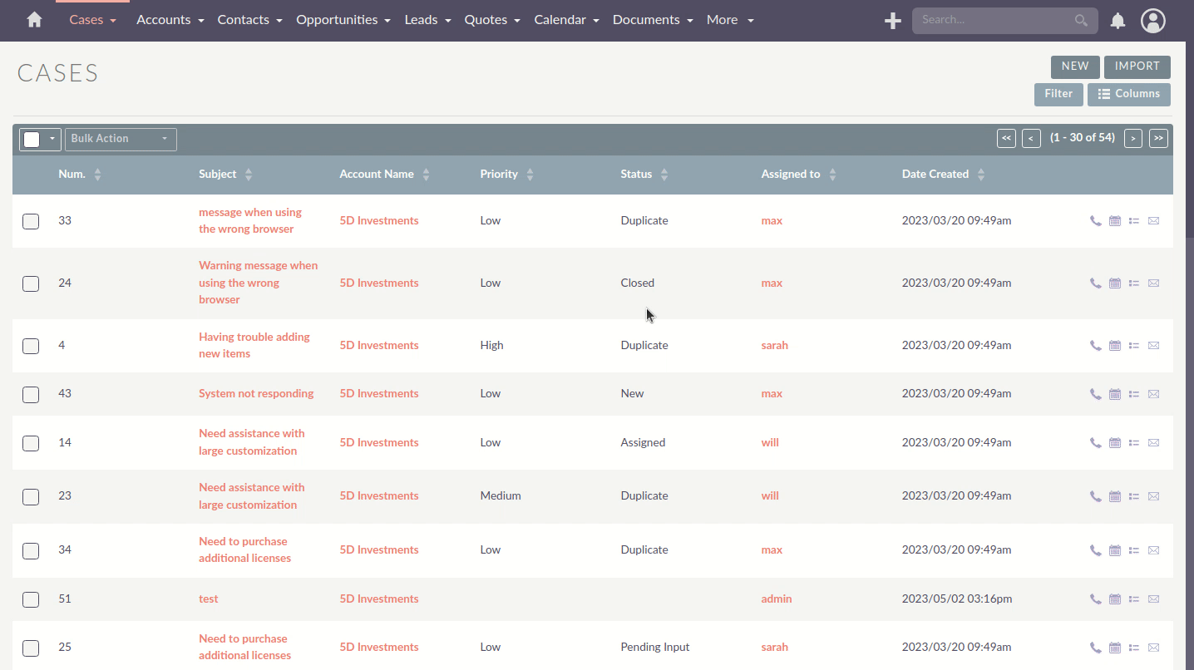Click the NEW button
Screen dimensions: 1194x670
click(1074, 67)
